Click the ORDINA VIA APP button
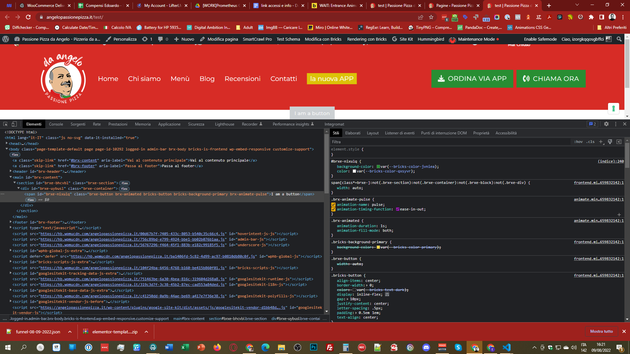 [472, 79]
